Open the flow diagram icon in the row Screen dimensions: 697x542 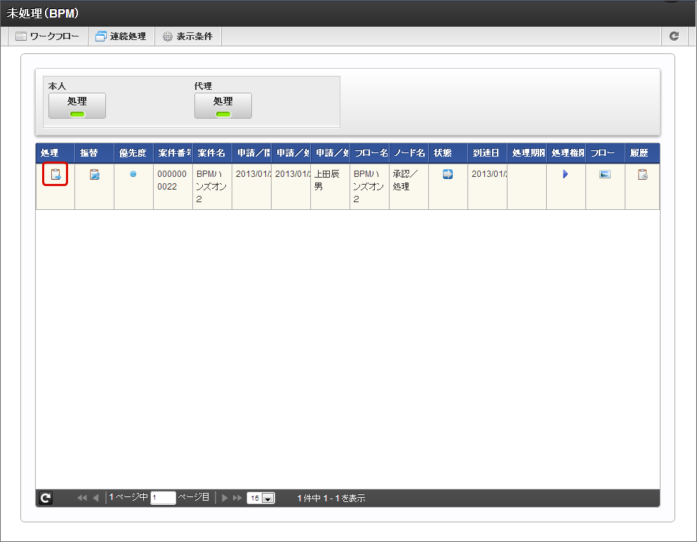(604, 174)
